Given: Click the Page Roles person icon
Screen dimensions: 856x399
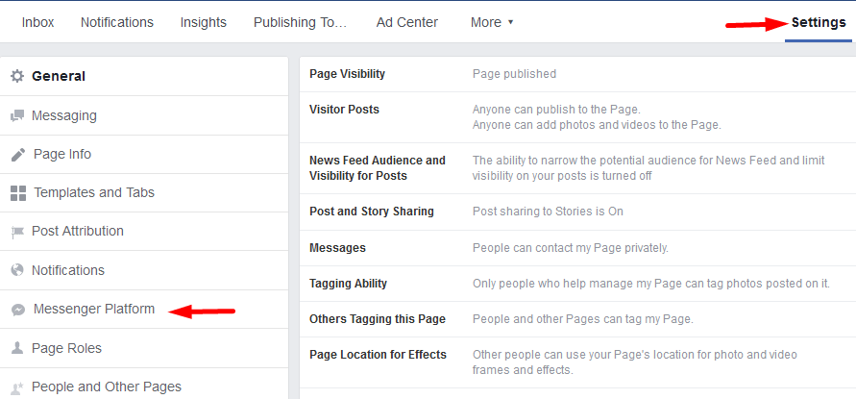Looking at the screenshot, I should [x=17, y=348].
